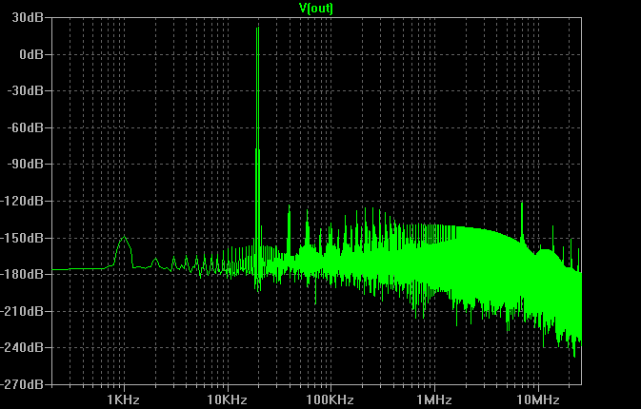Click the -210dB axis label
Screen dimensions: 641x409
pyautogui.click(x=22, y=311)
